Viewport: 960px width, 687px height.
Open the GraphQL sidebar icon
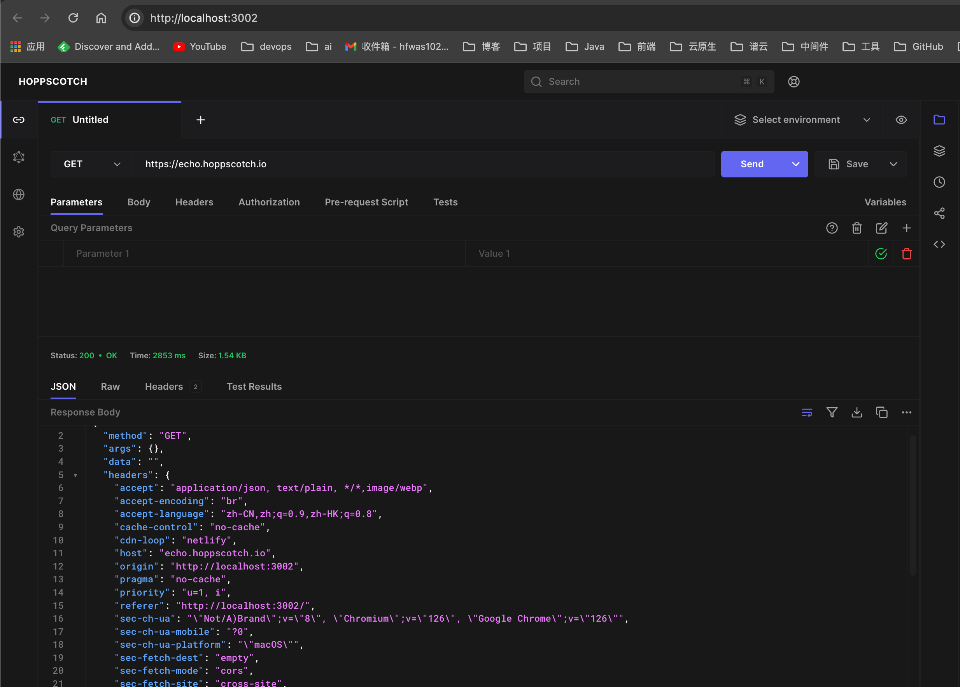tap(19, 158)
